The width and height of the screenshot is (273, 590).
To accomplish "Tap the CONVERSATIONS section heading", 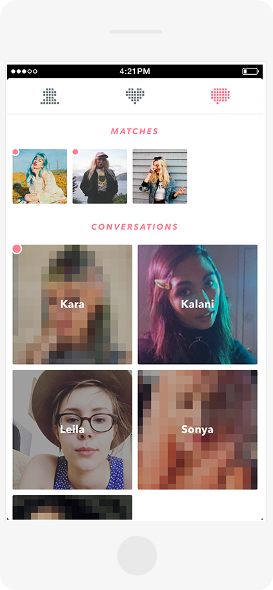I will (x=135, y=227).
